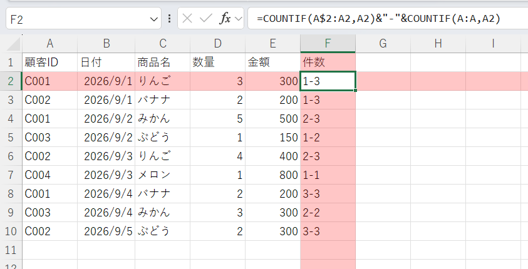Select all cells via the corner triangle
528x269 pixels.
click(x=13, y=44)
